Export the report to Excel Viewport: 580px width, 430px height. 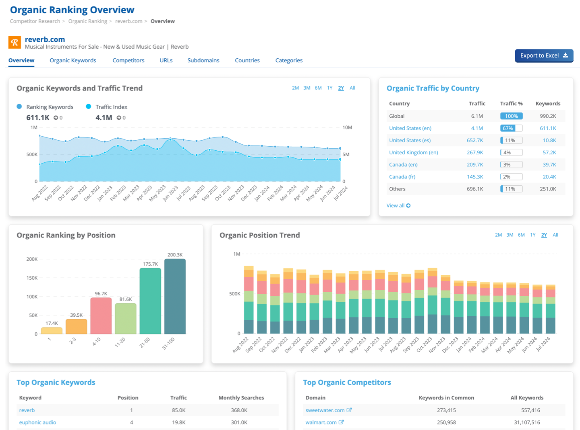point(544,55)
